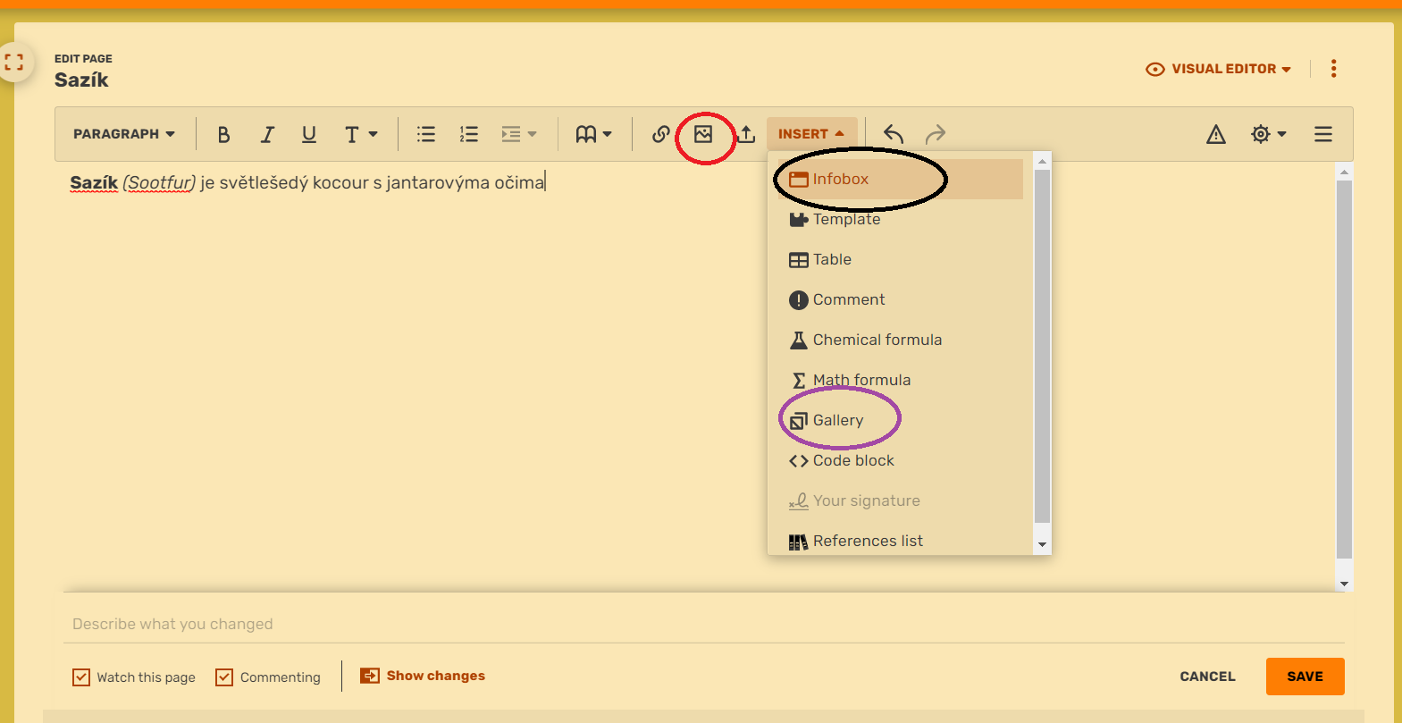Toggle the Watch this page checkbox

tap(81, 677)
